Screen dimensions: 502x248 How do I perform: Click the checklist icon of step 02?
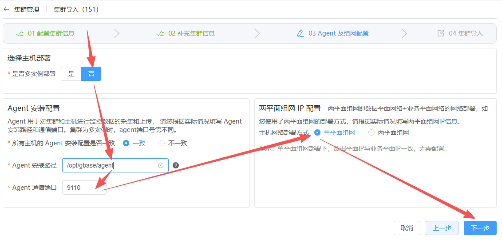[x=160, y=33]
